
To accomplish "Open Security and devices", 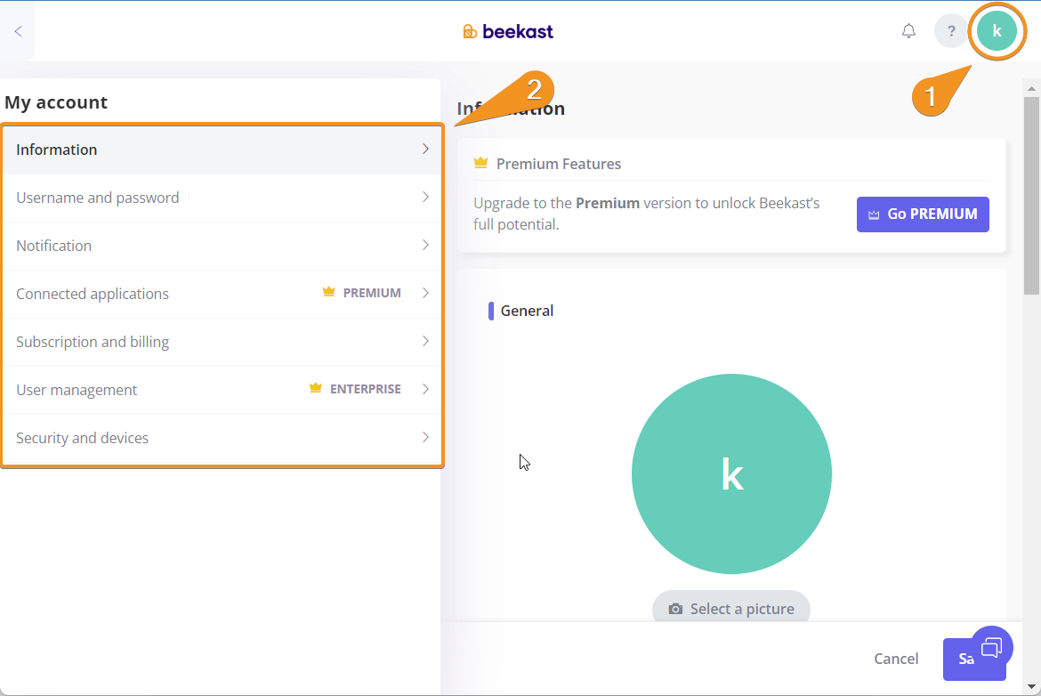I will pyautogui.click(x=222, y=438).
